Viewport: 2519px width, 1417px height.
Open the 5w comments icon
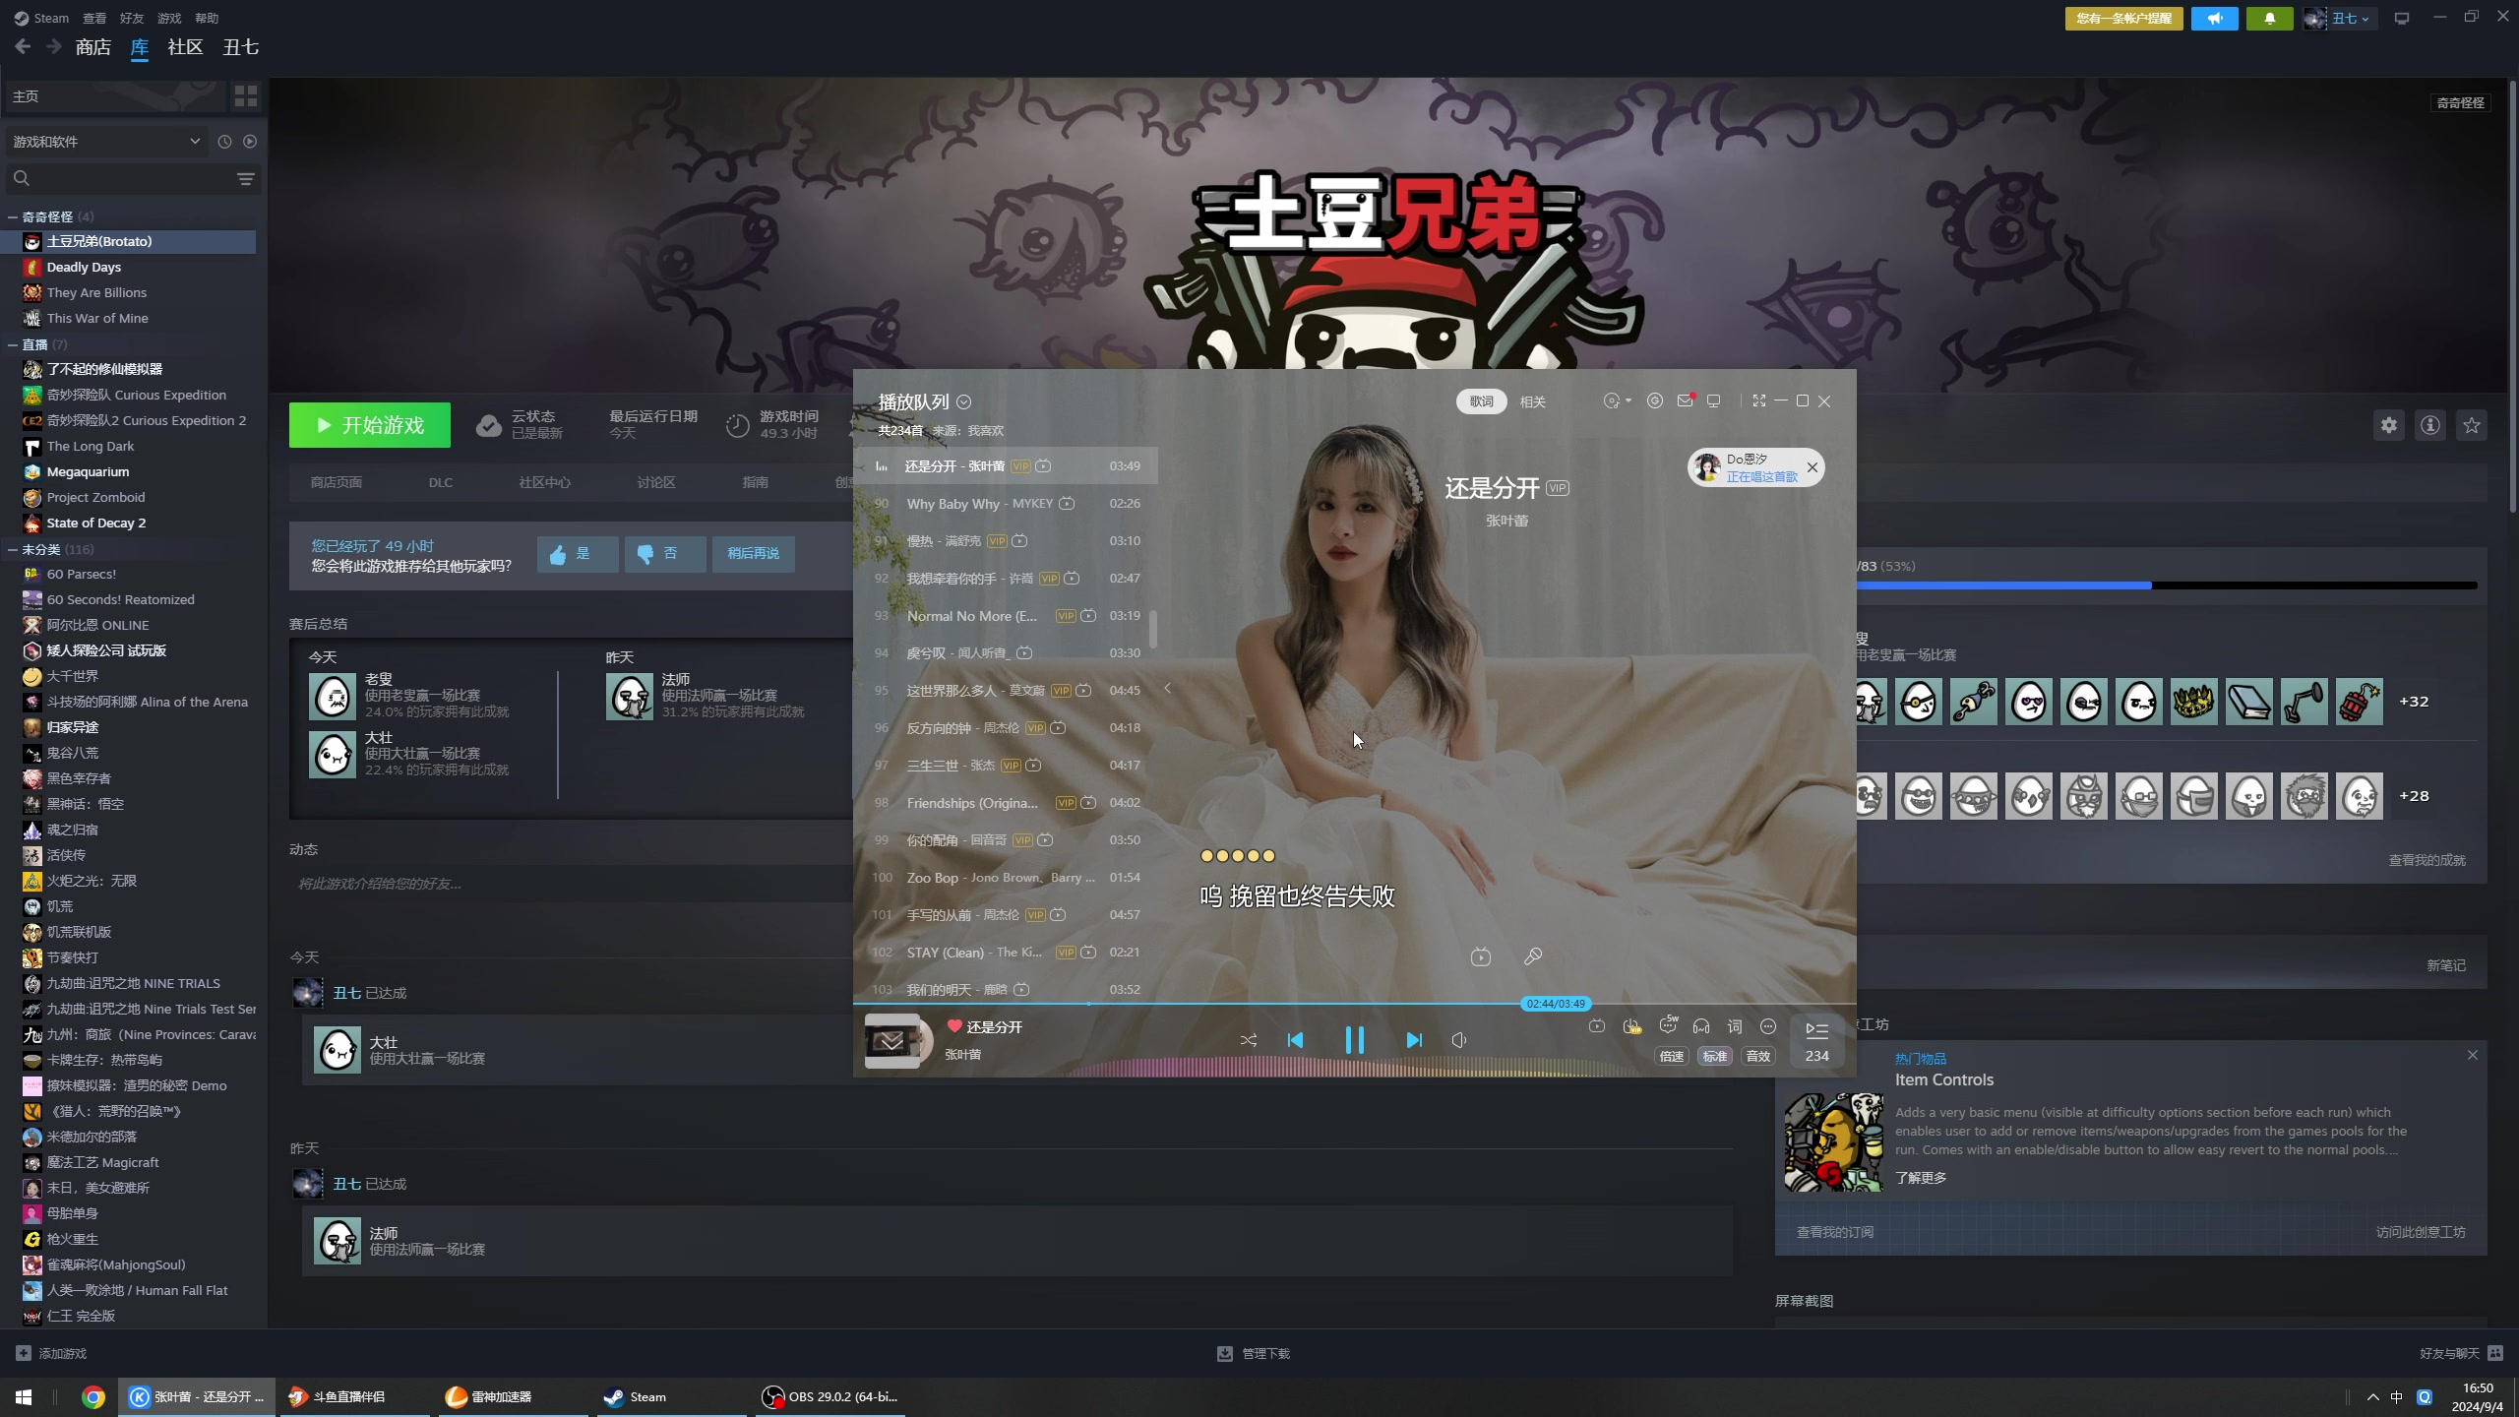pyautogui.click(x=1668, y=1025)
